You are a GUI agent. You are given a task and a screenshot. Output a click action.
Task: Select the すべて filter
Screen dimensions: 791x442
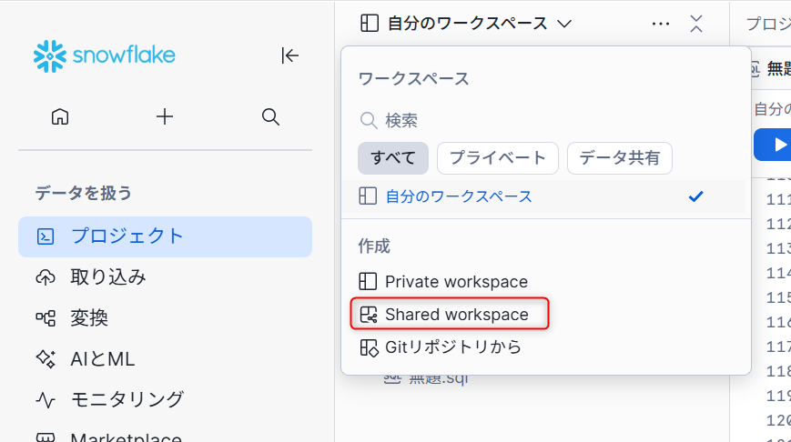[x=392, y=157]
